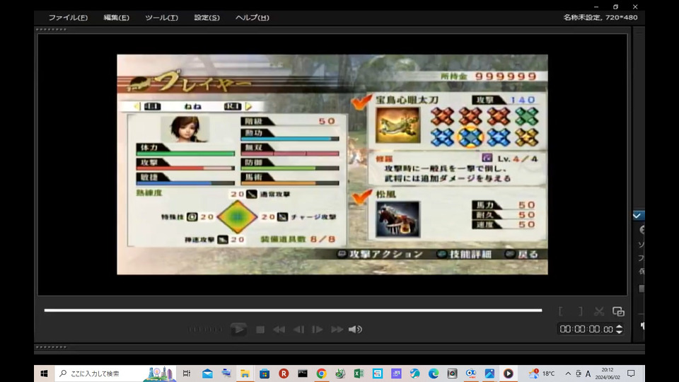Step forward one frame with Next button

coord(318,330)
